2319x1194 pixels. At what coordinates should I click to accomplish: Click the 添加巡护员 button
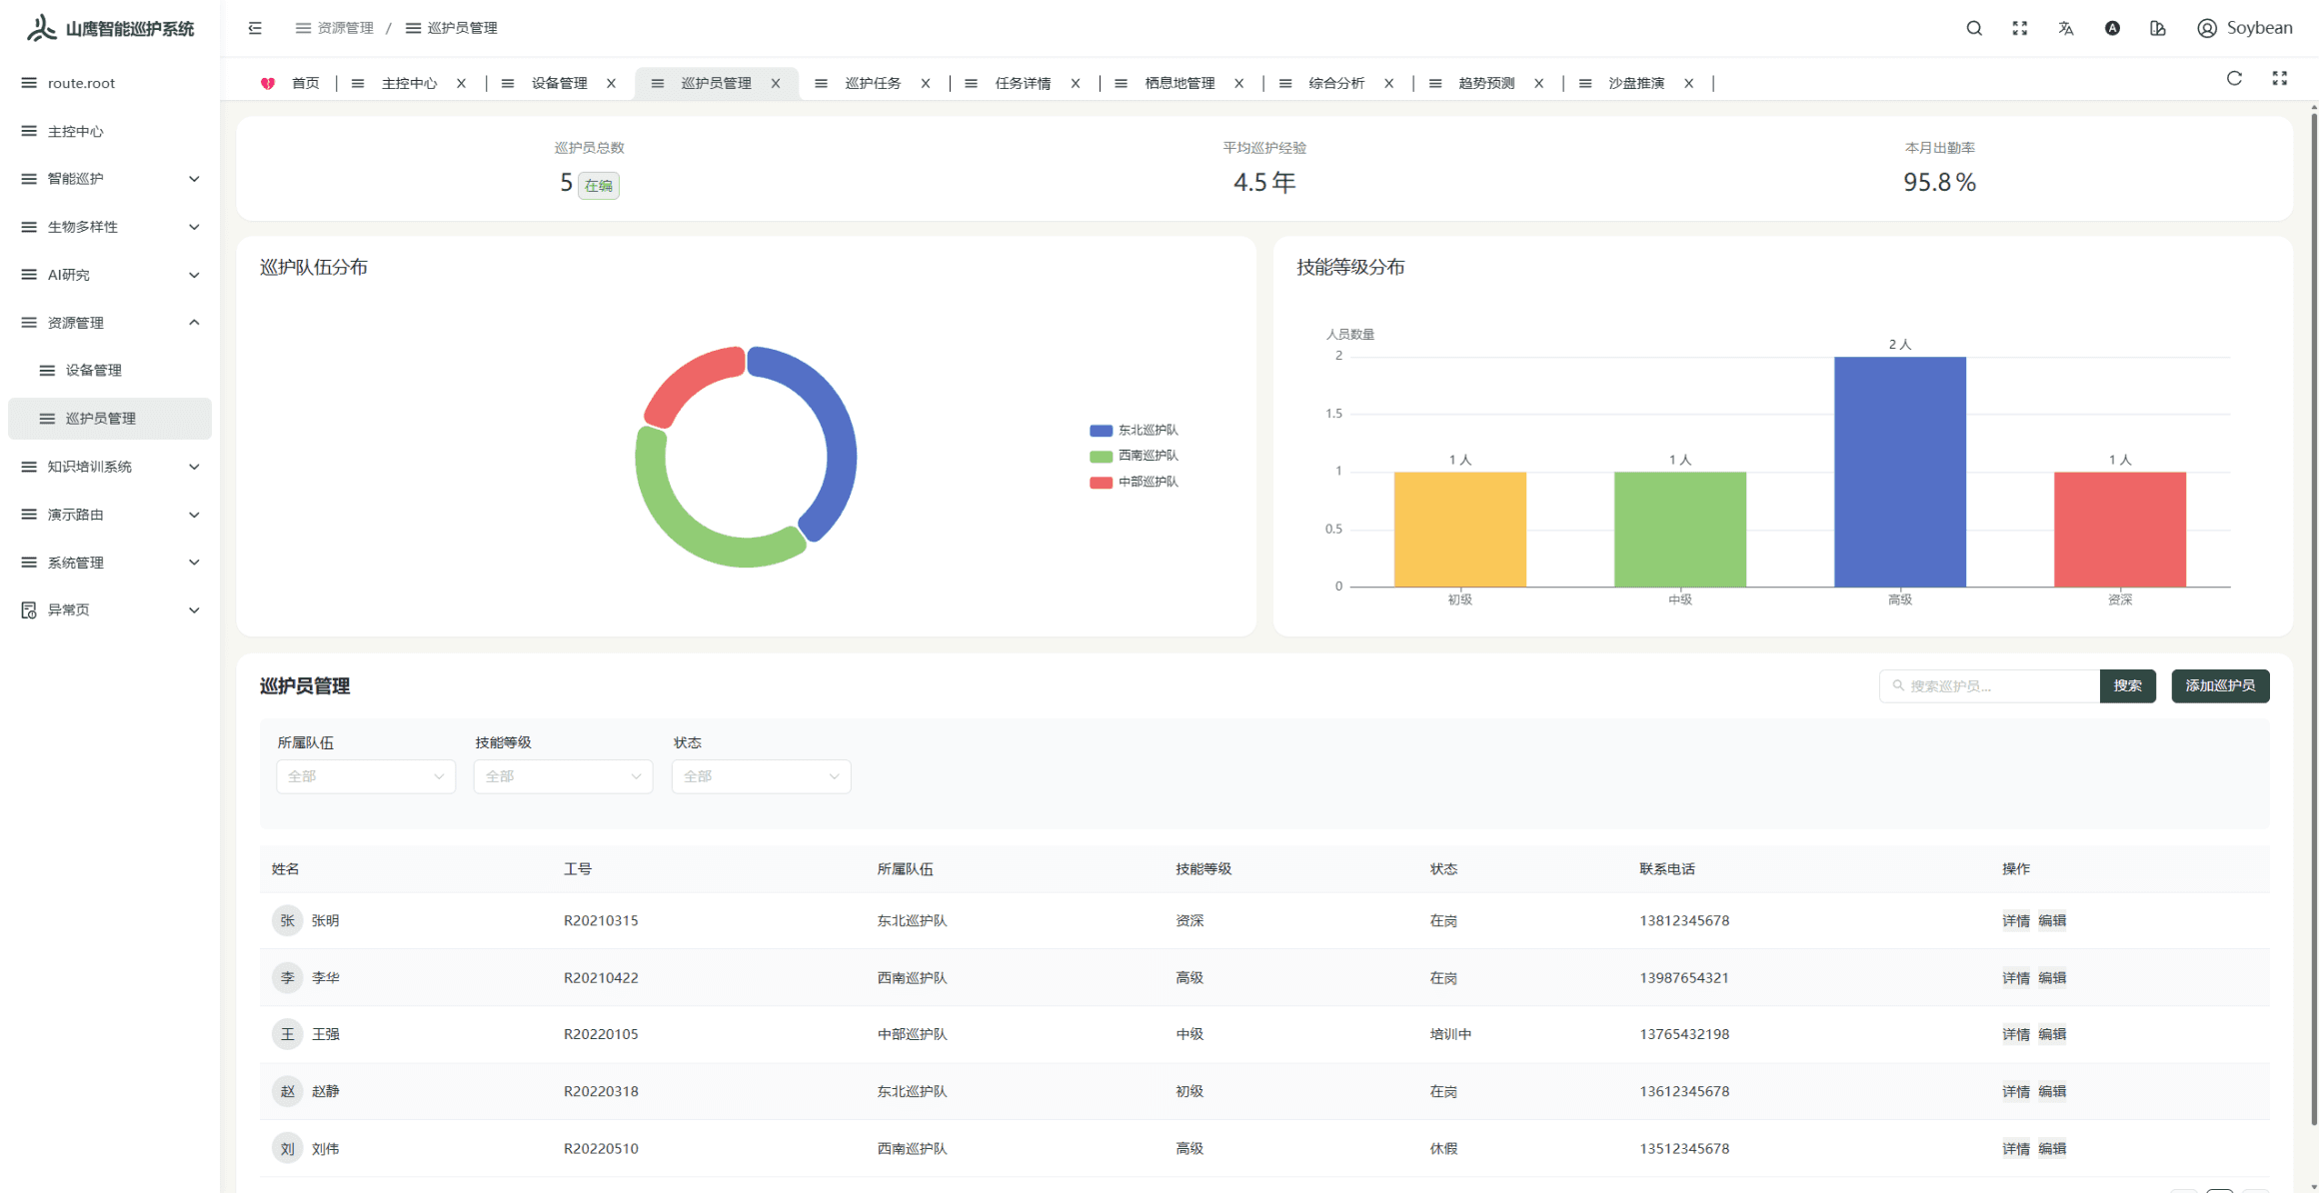[x=2219, y=686]
